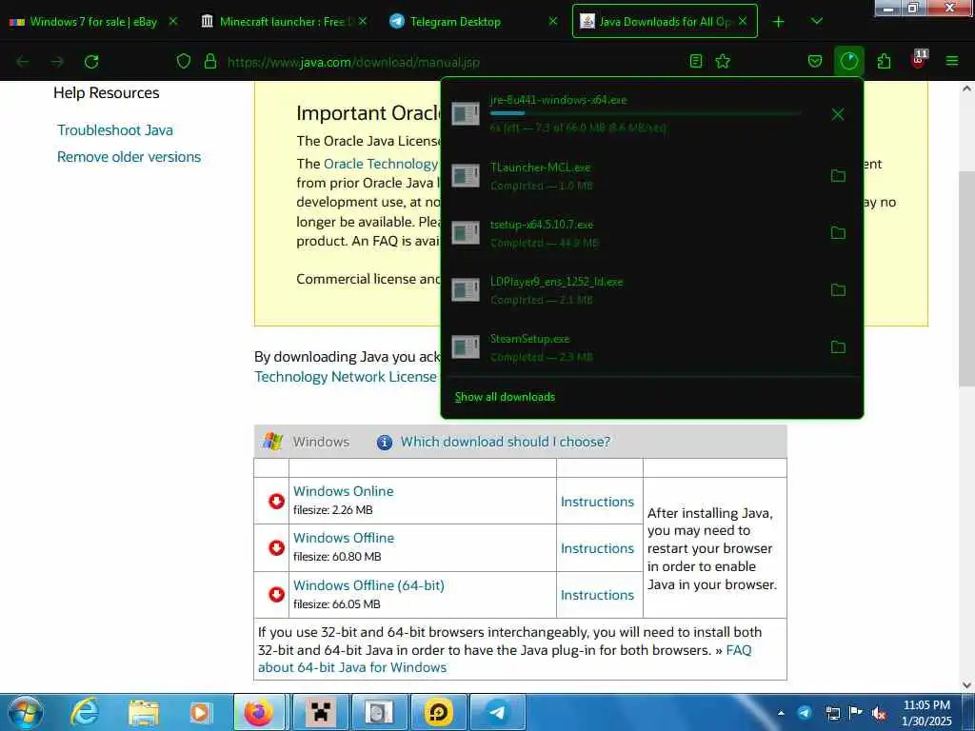Click the blue info icon
The image size is (975, 731).
[385, 442]
